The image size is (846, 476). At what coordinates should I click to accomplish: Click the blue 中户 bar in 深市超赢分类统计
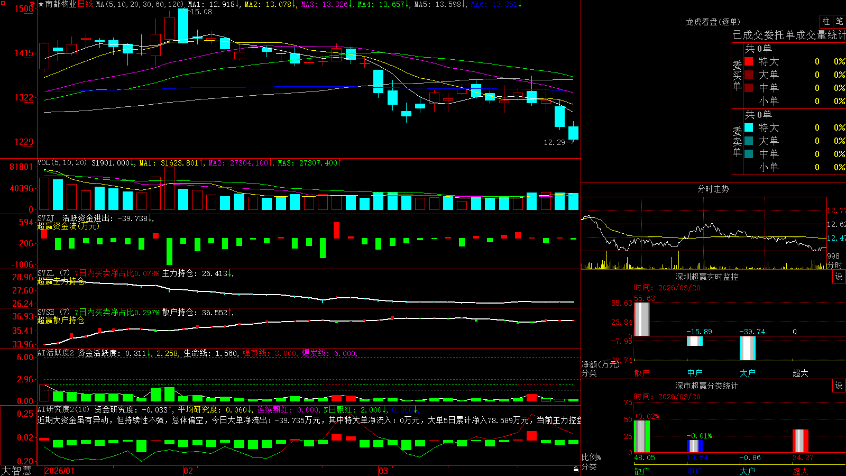click(694, 446)
